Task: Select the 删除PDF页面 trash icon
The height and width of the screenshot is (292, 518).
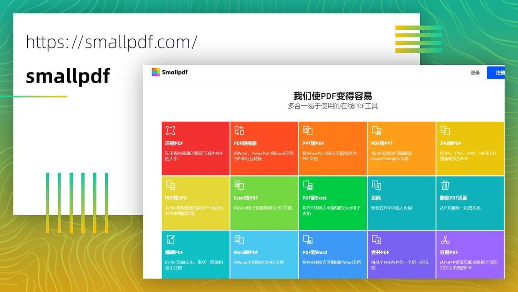Action: pos(445,185)
